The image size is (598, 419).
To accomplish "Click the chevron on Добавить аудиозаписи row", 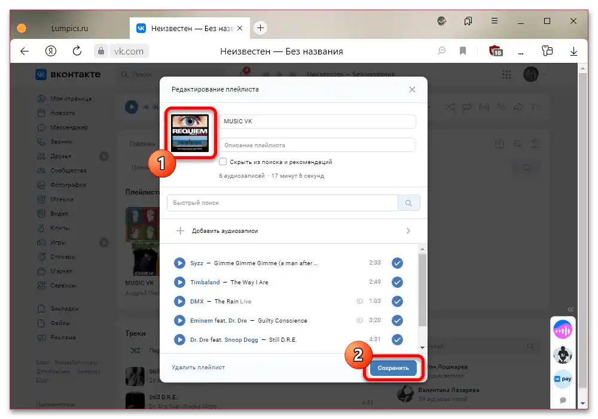I will 408,231.
